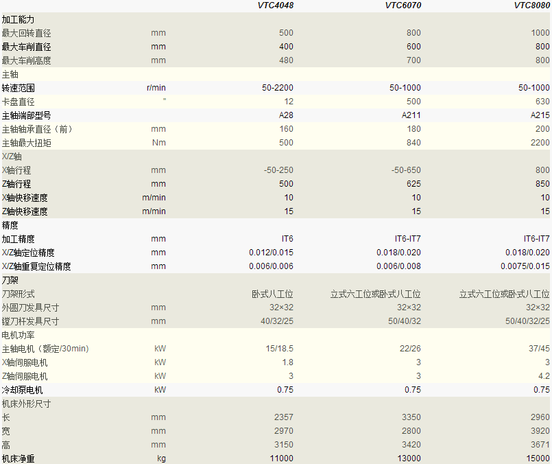The height and width of the screenshot is (464, 552).
Task: Click the 840 torque value for VTC6070
Action: click(413, 143)
